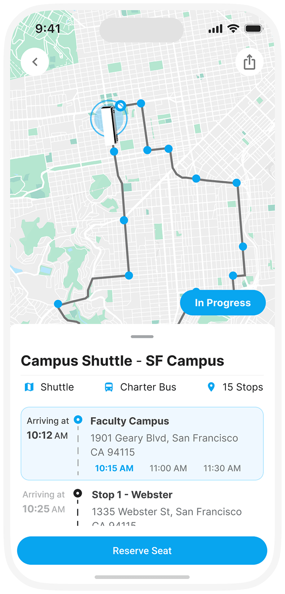This screenshot has width=285, height=594.
Task: Tap the Reserve Seat button
Action: pos(142,550)
